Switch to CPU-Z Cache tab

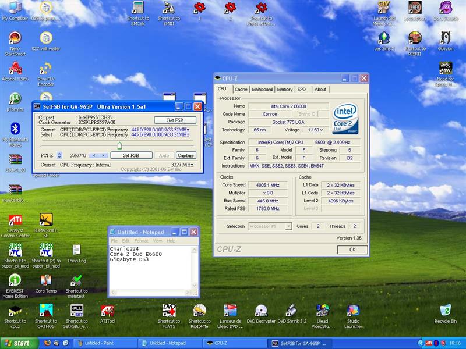pyautogui.click(x=241, y=90)
